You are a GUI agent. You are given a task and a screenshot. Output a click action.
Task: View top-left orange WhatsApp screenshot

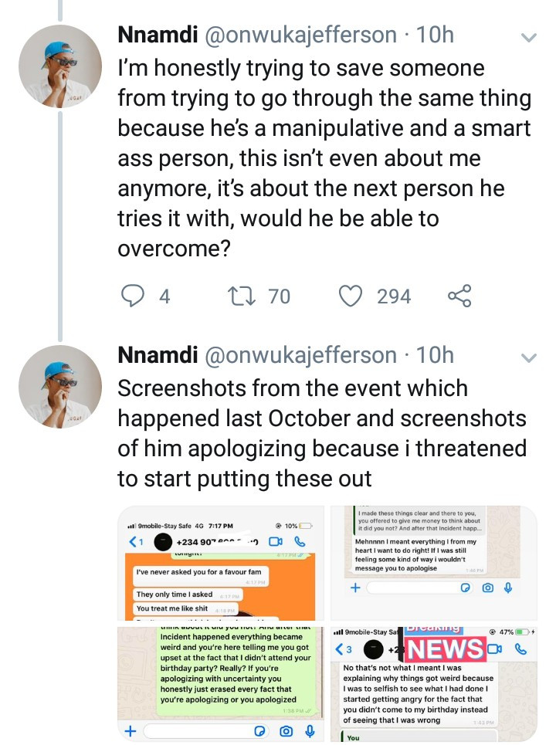coord(221,563)
